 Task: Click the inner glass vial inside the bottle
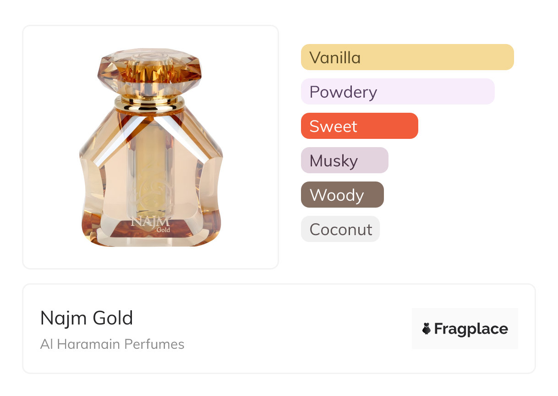coord(150,156)
